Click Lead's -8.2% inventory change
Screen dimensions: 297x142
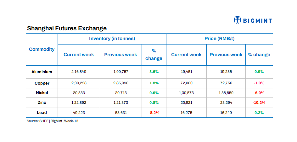tap(154, 112)
